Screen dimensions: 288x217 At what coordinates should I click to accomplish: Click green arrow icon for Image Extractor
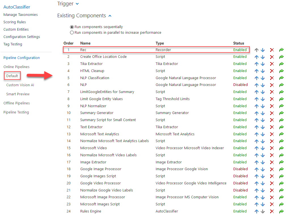point(281,162)
